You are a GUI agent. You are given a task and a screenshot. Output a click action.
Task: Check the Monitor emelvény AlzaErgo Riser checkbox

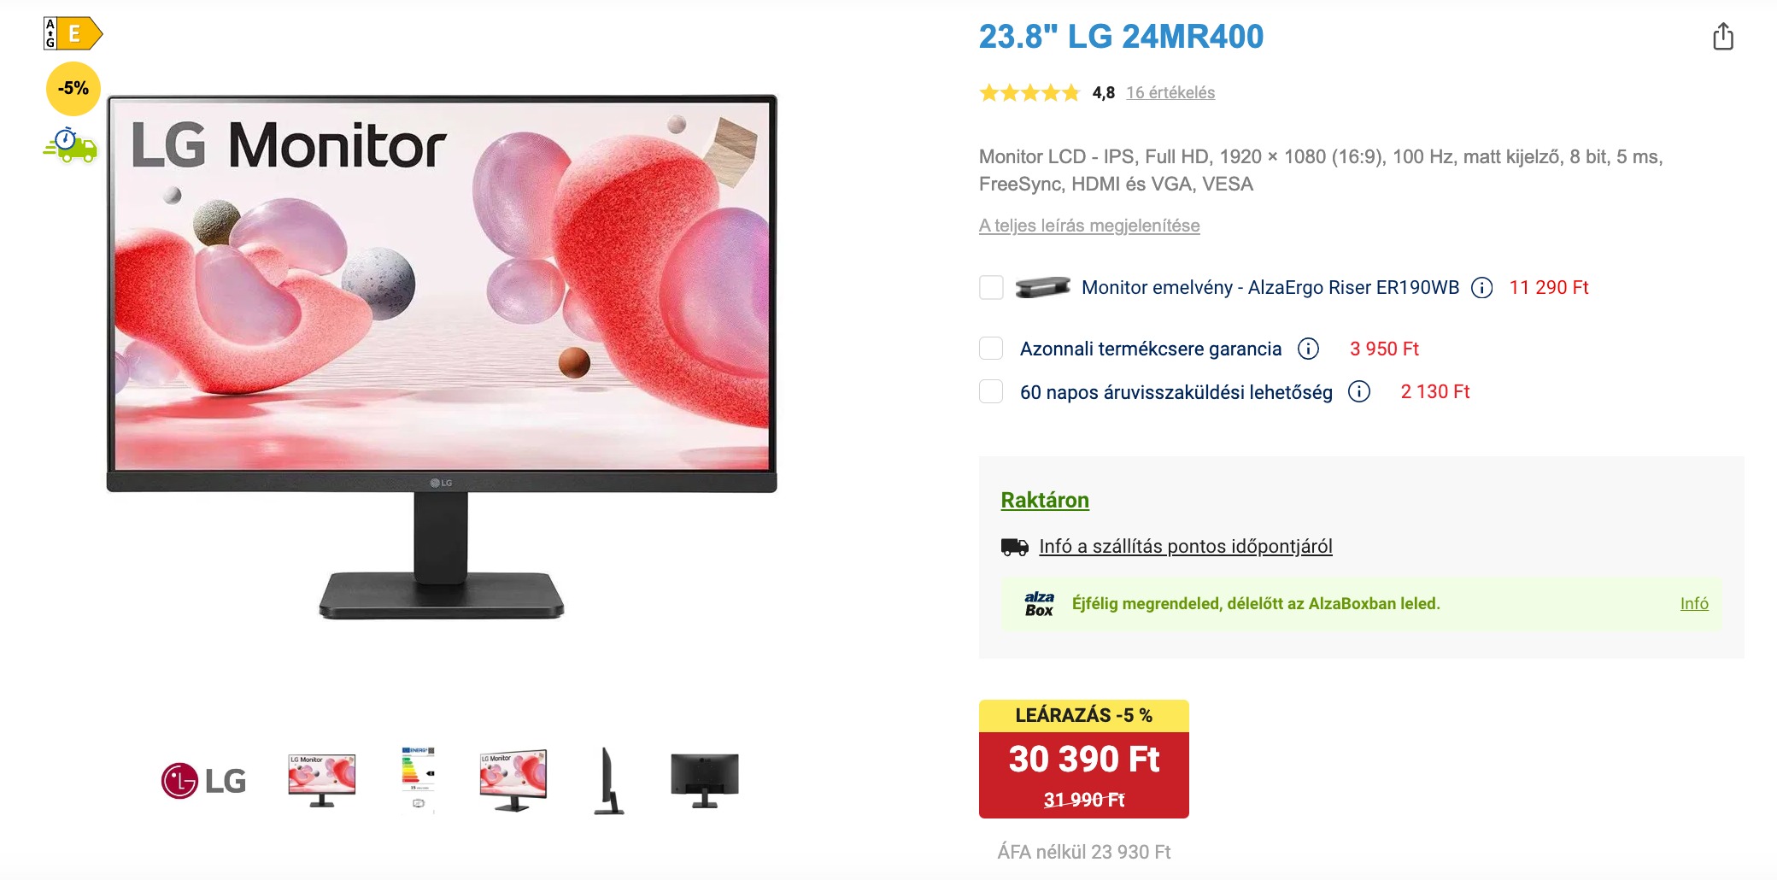tap(991, 287)
